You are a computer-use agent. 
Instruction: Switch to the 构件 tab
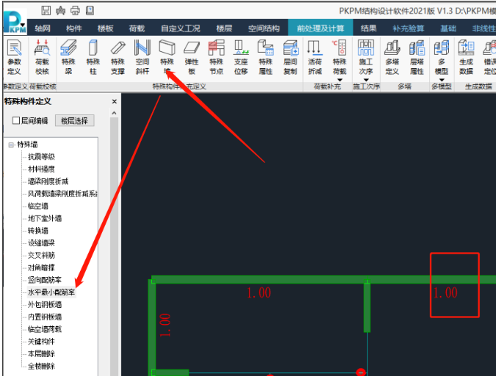[73, 29]
